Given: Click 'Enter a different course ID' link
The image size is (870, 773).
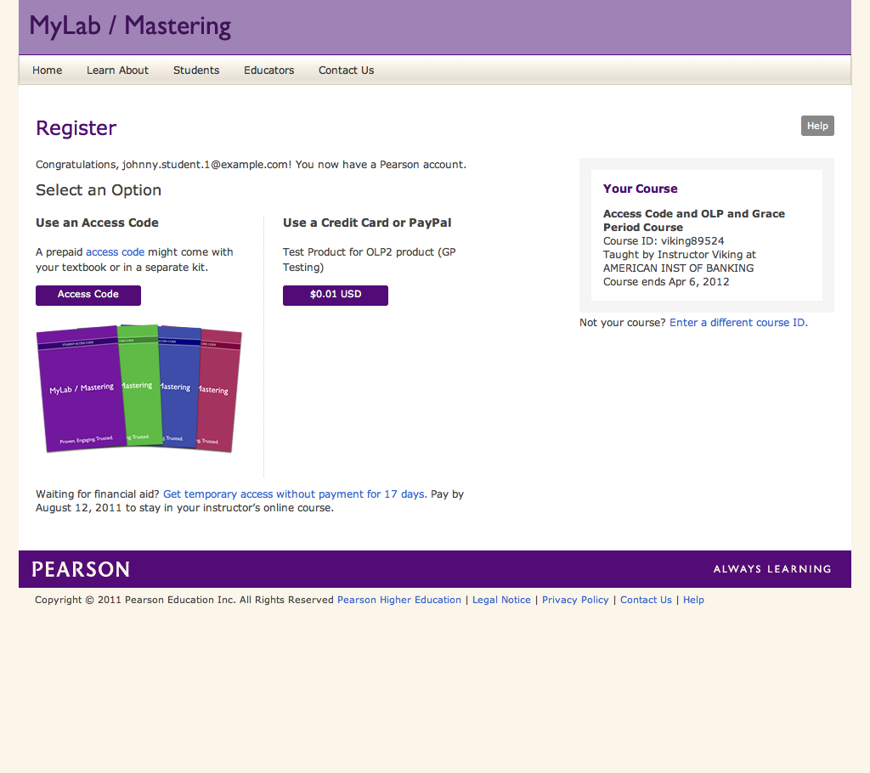Looking at the screenshot, I should tap(738, 323).
